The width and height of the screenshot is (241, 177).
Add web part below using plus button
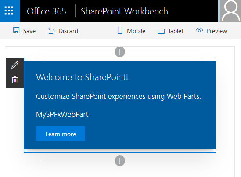[120, 161]
